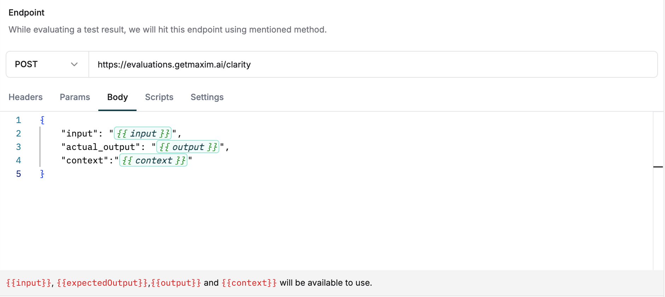Click the chevron next to POST
Viewport: 665px width, 297px height.
74,64
